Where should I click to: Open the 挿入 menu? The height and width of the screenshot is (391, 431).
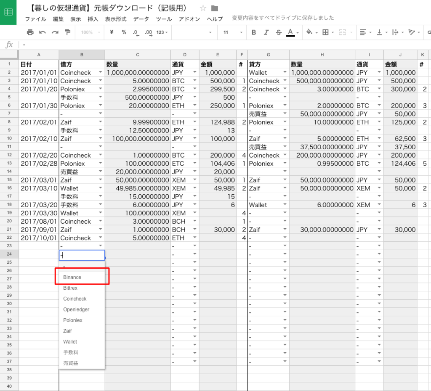(x=93, y=19)
